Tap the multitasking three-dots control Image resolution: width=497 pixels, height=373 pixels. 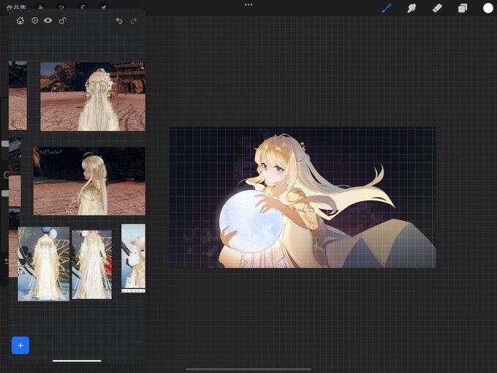(x=248, y=4)
